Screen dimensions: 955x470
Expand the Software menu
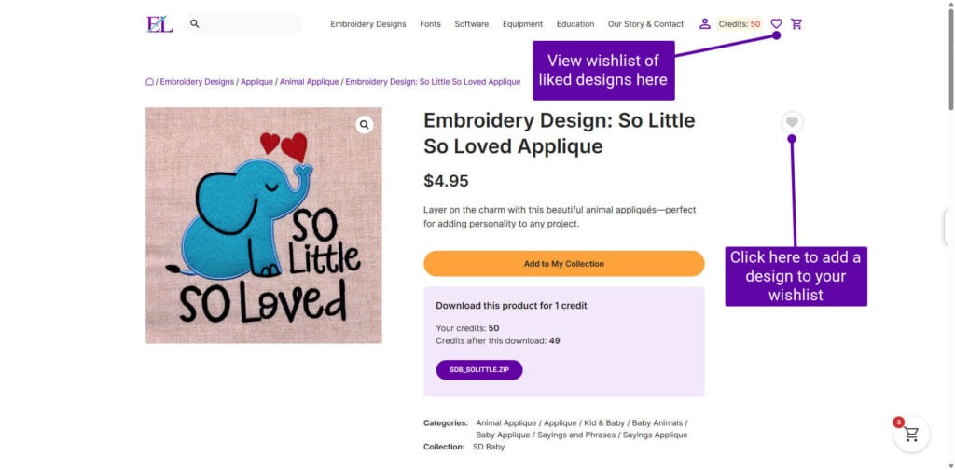pos(471,24)
